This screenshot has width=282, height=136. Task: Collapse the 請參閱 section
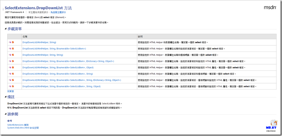(x=6, y=114)
